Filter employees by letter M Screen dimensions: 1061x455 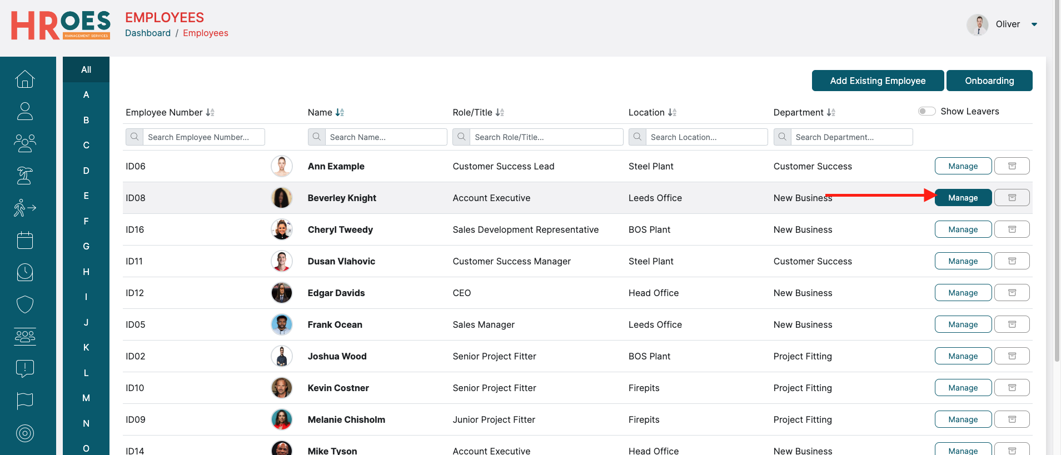(86, 398)
